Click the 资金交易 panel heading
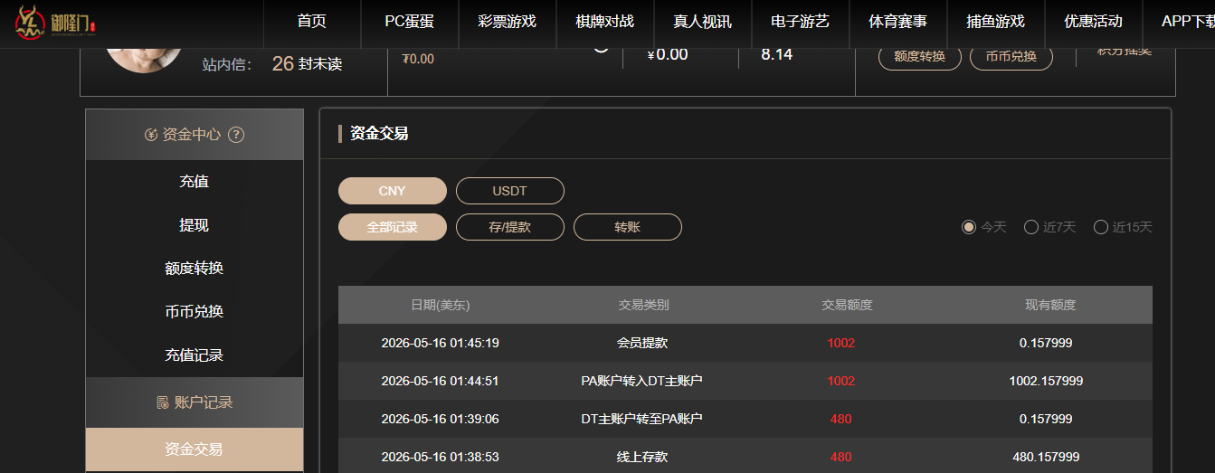The height and width of the screenshot is (473, 1215). point(379,134)
